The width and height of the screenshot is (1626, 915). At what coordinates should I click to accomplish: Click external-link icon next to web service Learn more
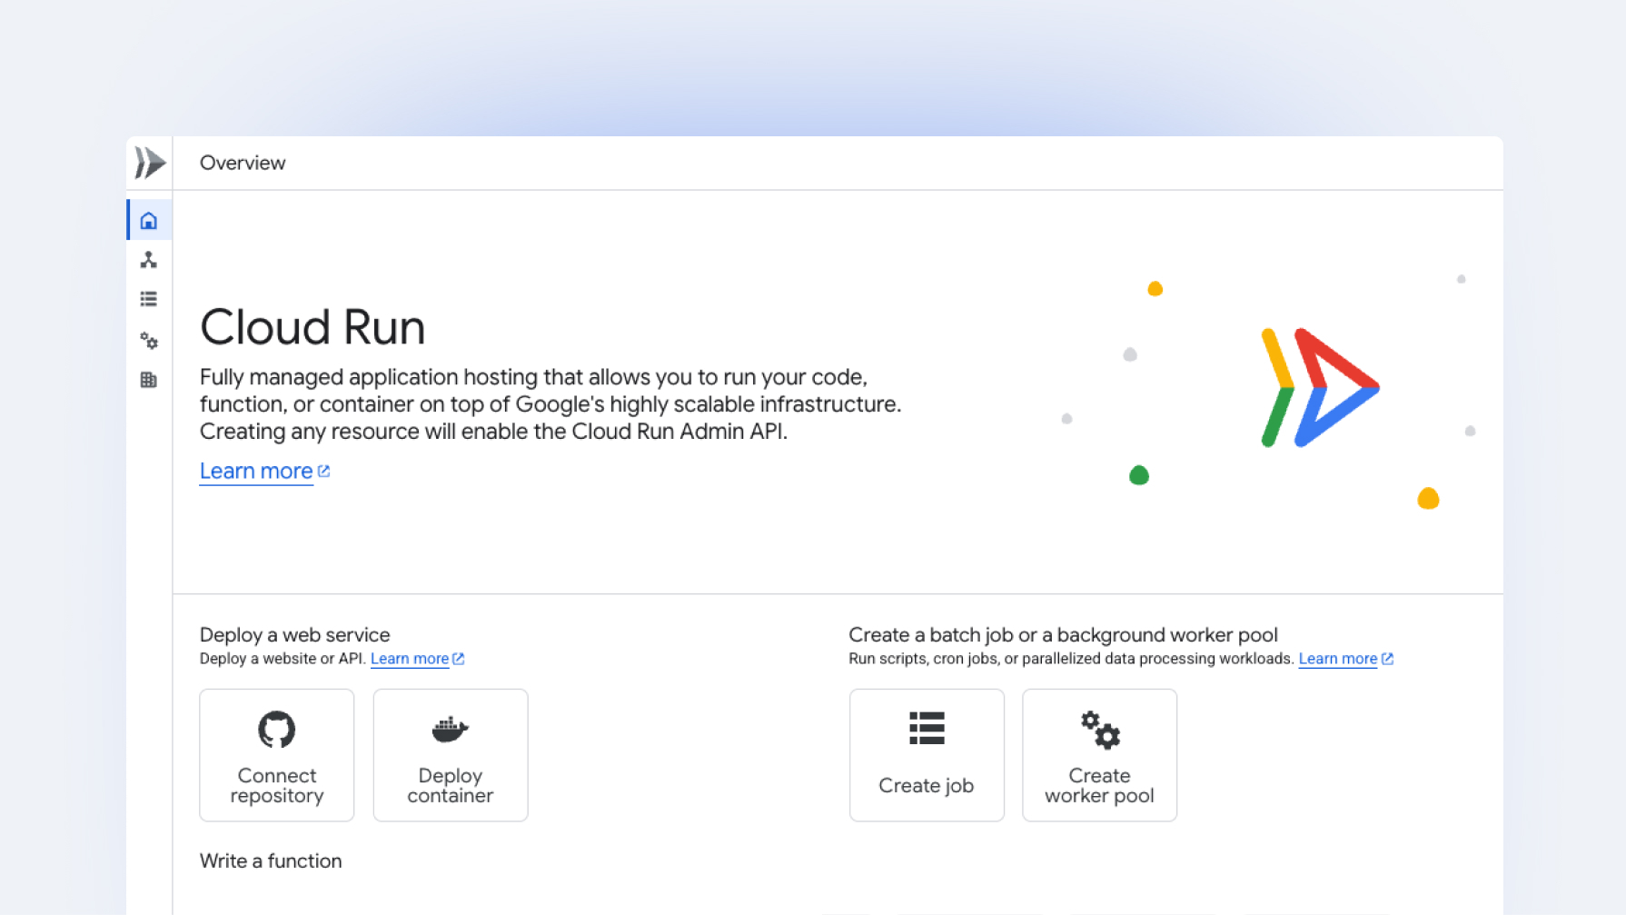click(459, 659)
